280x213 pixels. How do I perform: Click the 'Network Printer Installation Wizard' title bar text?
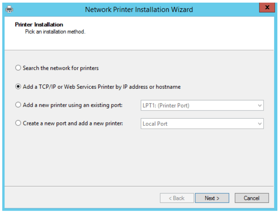point(139,9)
